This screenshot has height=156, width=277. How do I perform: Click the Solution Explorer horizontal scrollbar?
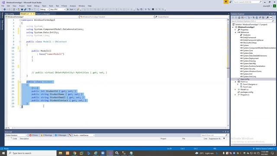253,145
